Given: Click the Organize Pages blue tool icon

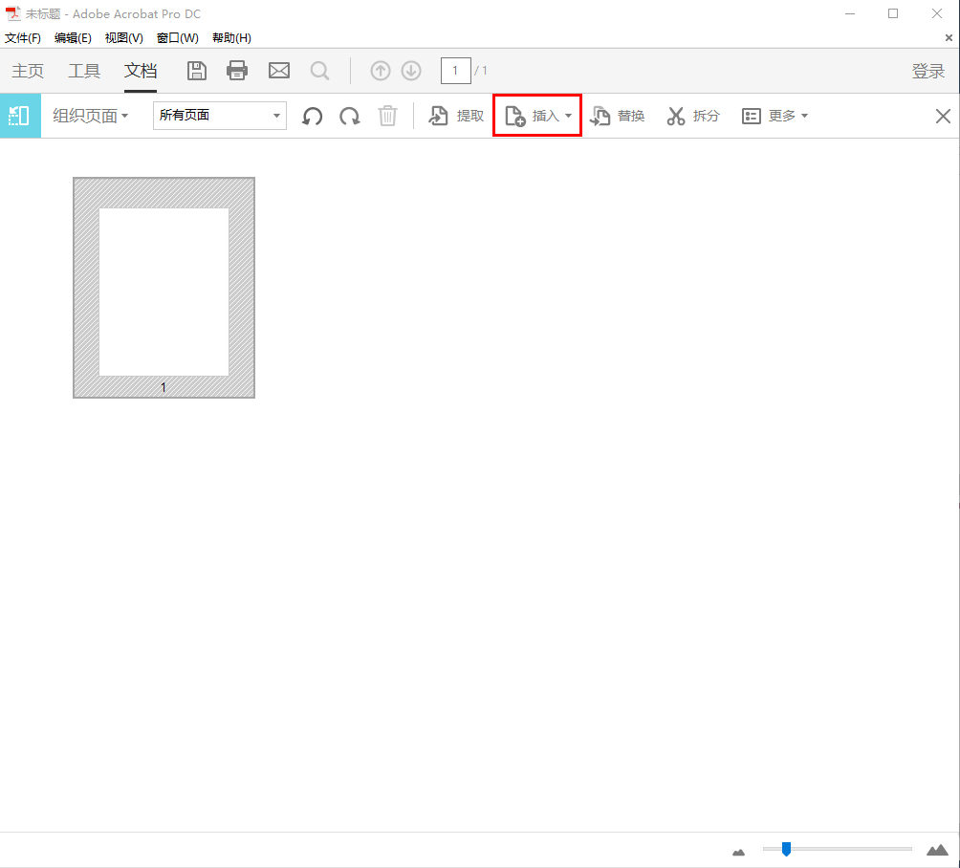Looking at the screenshot, I should [x=20, y=116].
